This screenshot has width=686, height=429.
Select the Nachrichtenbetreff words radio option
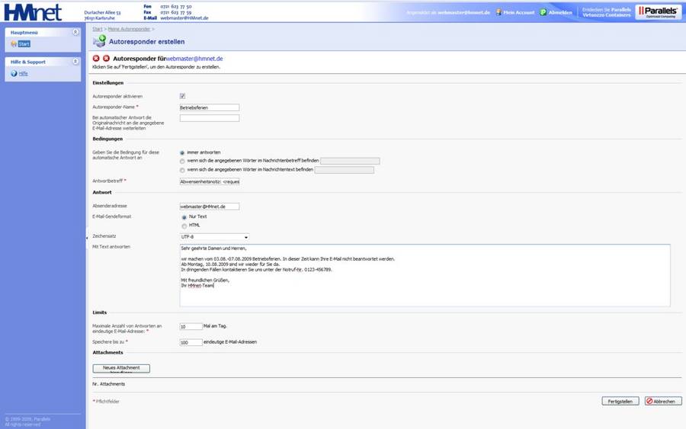tap(182, 161)
